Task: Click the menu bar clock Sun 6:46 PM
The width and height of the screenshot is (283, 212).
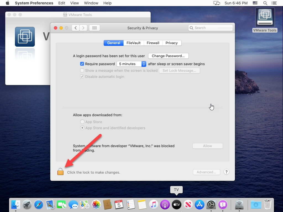Action: click(x=236, y=3)
